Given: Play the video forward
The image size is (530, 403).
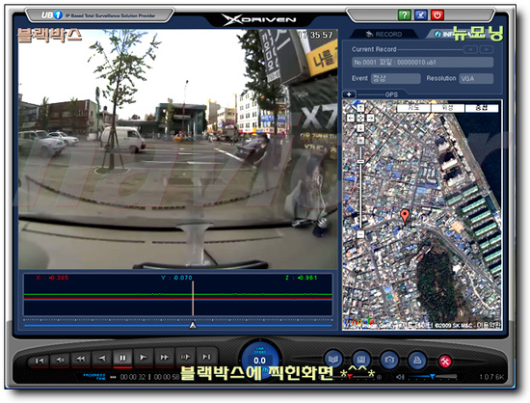Looking at the screenshot, I should [x=144, y=358].
